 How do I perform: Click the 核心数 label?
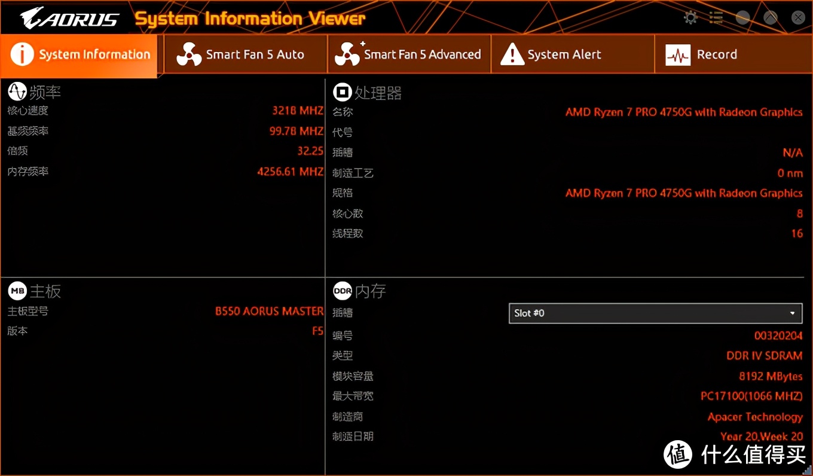pyautogui.click(x=348, y=213)
